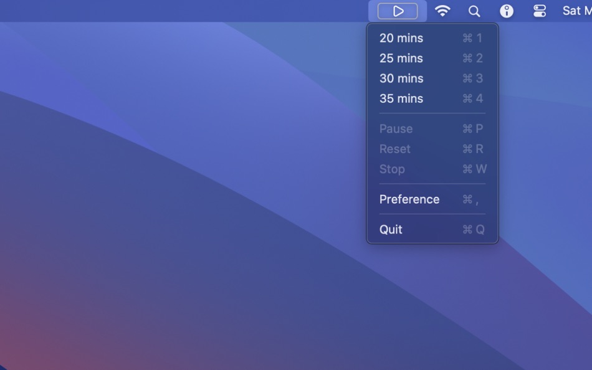Click the ⌘Q shortcut label beside Quit

474,229
